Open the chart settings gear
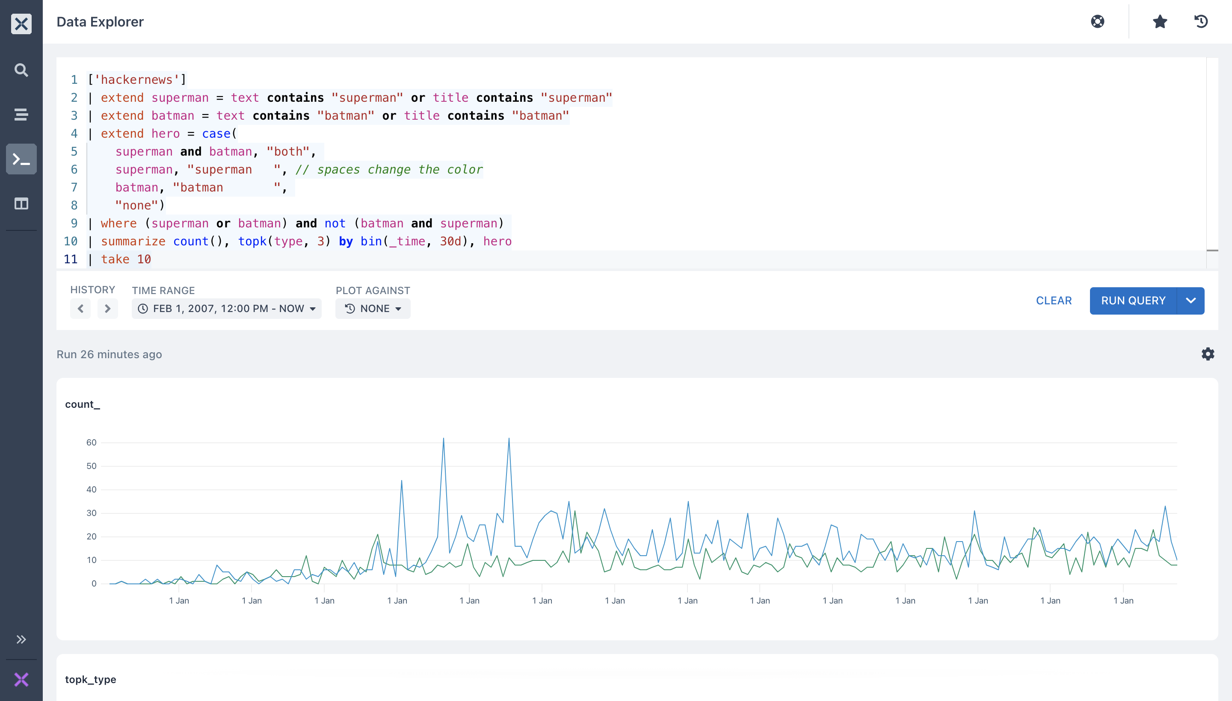Screen dimensions: 1232x701 tap(1208, 354)
